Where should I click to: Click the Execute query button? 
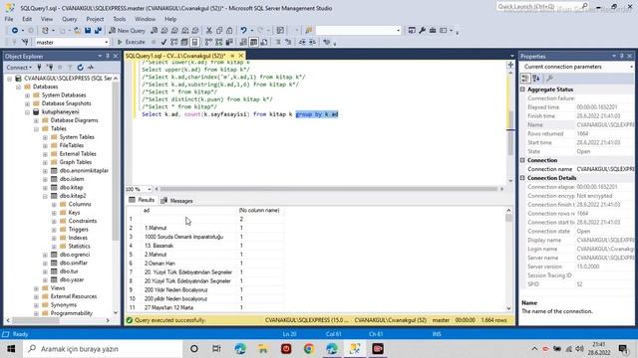tap(131, 42)
